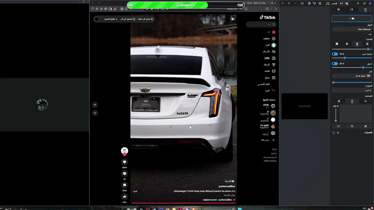Select the TikTok - Make Your Day tab
Screen dimensions: 374x210
[x=261, y=3]
